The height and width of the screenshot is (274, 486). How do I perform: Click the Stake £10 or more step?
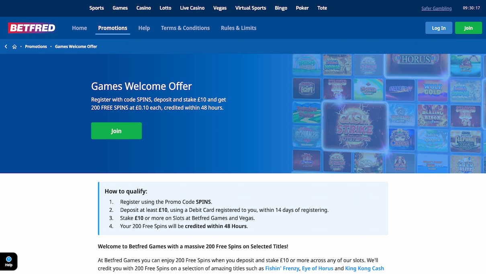pos(188,218)
